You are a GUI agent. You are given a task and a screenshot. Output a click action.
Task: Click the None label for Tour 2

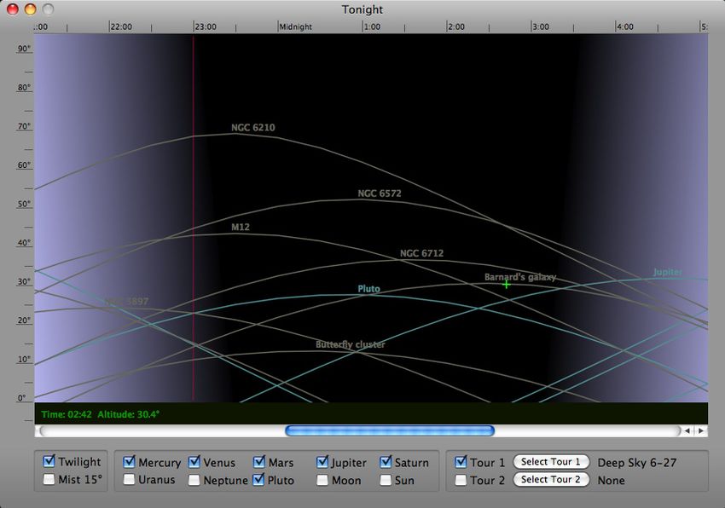(611, 480)
